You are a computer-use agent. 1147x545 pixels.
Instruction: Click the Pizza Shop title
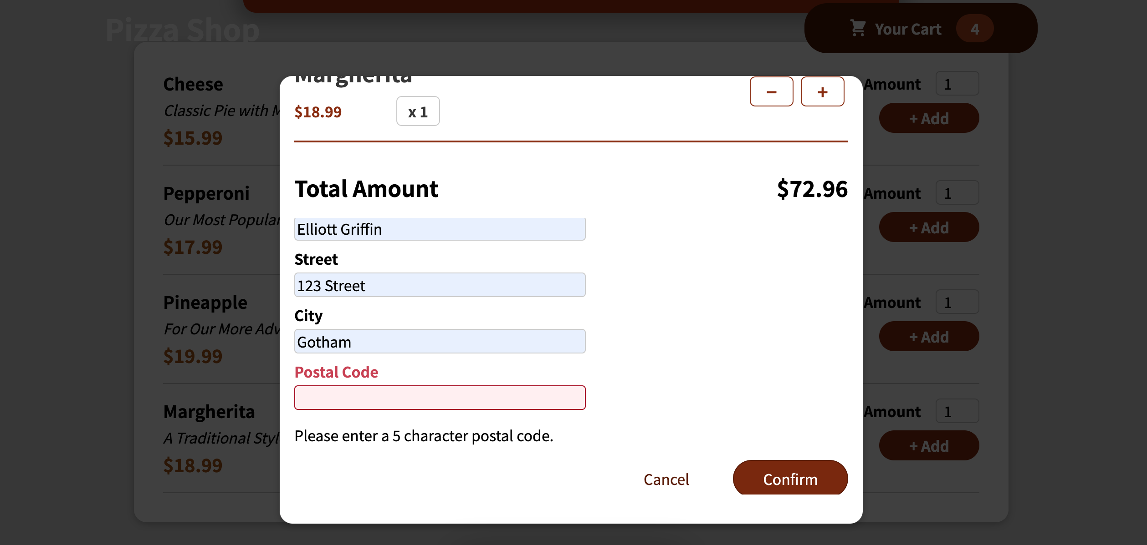click(182, 30)
